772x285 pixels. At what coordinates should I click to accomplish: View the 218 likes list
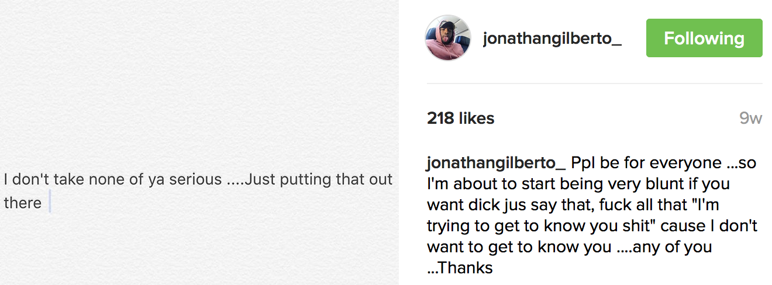(460, 118)
